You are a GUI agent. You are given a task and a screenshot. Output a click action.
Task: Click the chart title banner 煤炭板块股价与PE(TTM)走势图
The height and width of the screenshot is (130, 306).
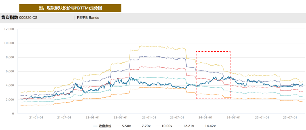pyautogui.click(x=70, y=8)
